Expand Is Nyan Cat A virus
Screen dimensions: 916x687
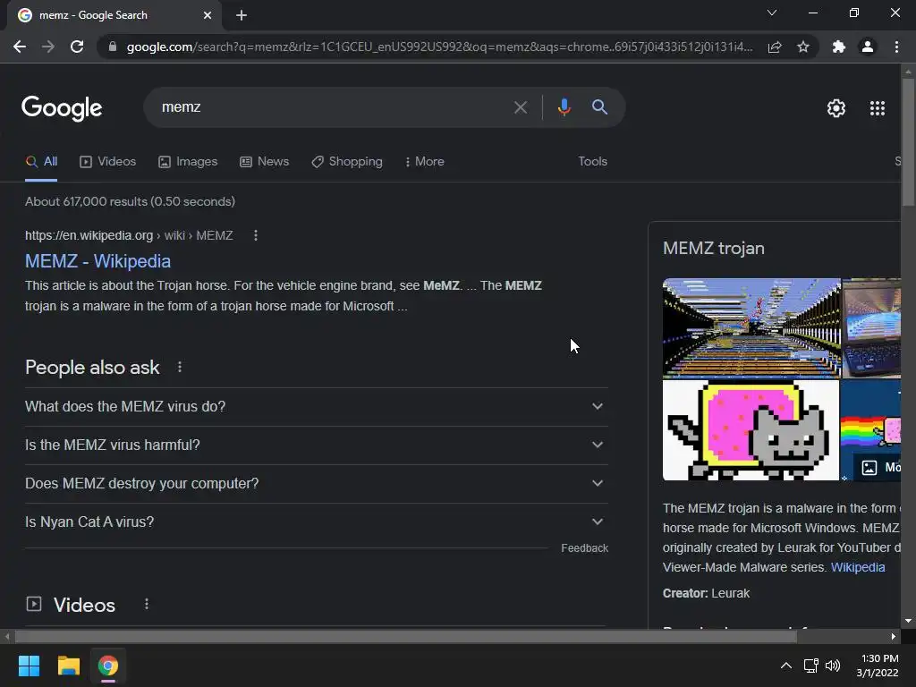316,522
